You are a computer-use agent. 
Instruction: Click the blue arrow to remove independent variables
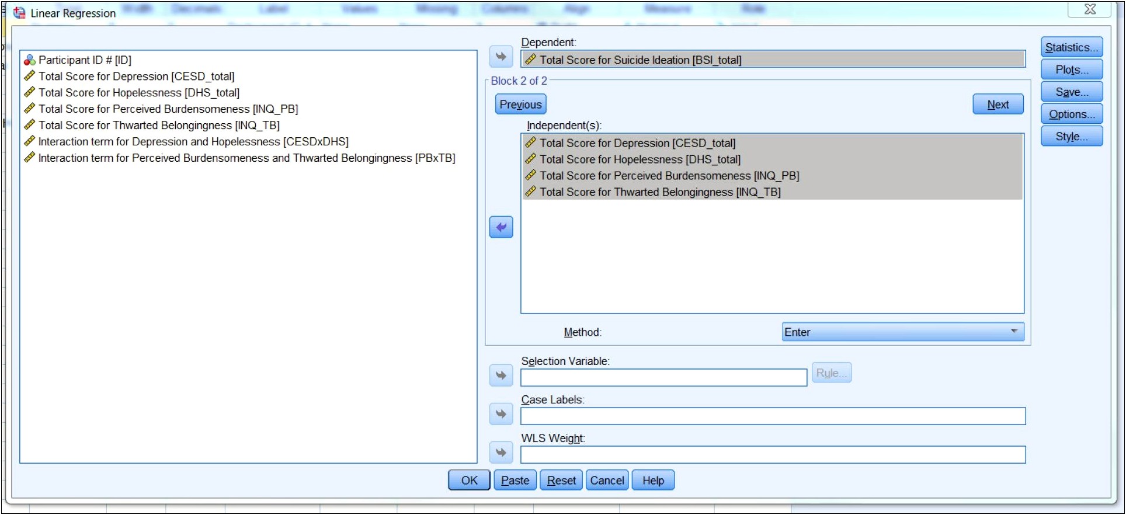click(x=501, y=227)
